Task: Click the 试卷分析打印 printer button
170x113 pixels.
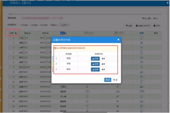Action: (x=143, y=25)
